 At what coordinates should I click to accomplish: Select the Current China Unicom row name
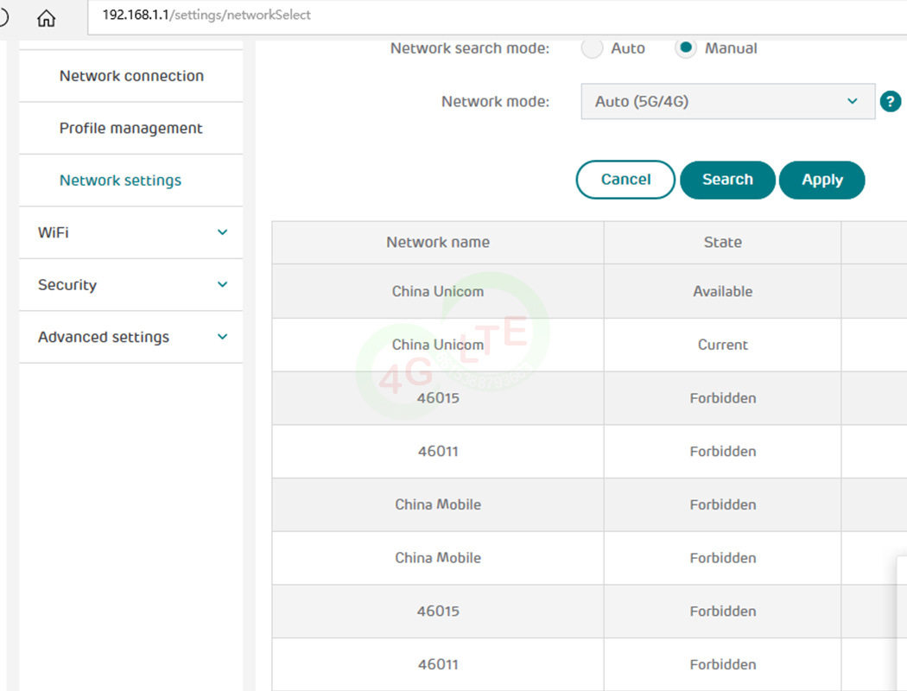(438, 345)
